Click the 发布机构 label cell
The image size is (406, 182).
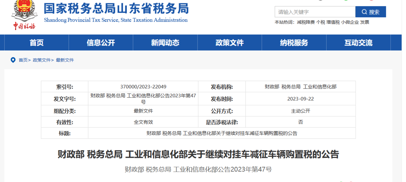tap(222, 87)
